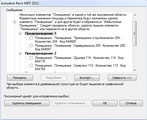Open the Экспорт... dialog
The width and height of the screenshot is (147, 120).
(87, 78)
